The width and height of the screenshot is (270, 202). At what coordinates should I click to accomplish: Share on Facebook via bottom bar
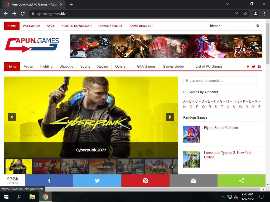click(x=49, y=181)
